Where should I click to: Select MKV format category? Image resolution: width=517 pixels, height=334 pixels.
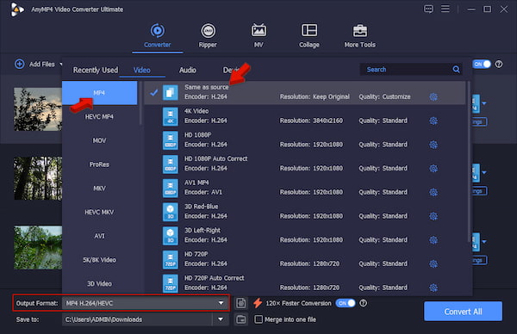(99, 188)
